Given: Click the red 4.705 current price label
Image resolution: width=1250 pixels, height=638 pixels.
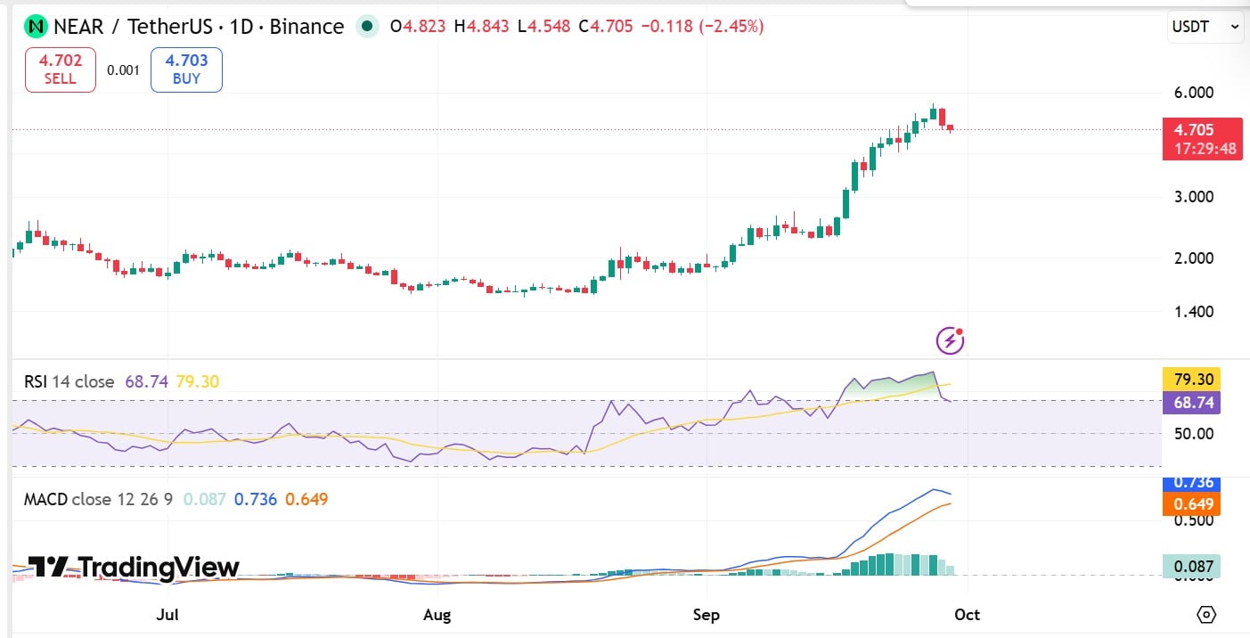Looking at the screenshot, I should [1202, 139].
